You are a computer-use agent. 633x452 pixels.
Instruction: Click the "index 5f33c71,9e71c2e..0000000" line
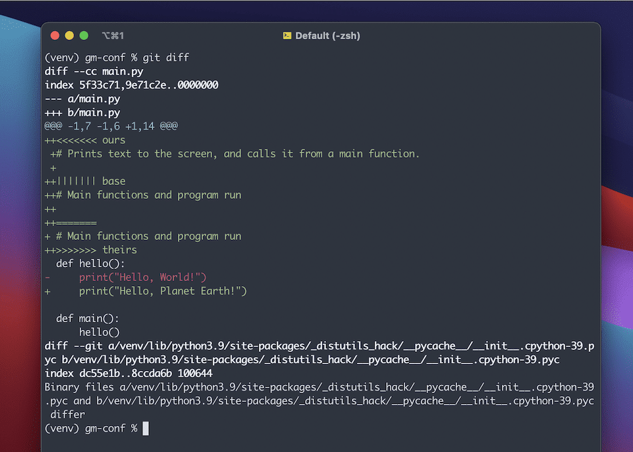pos(131,84)
